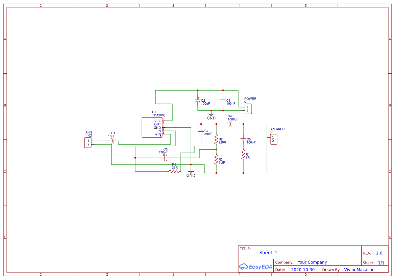
Task: Select the -IN pin label on U1
Action: [159, 131]
